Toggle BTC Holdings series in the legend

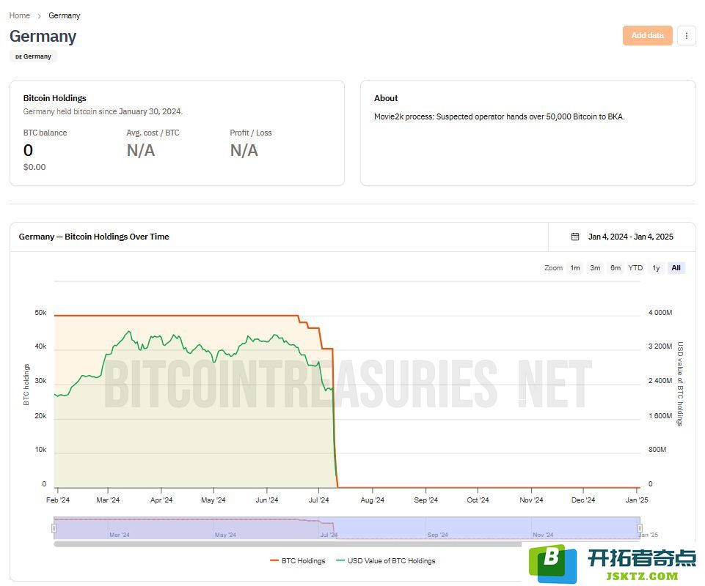[x=298, y=561]
